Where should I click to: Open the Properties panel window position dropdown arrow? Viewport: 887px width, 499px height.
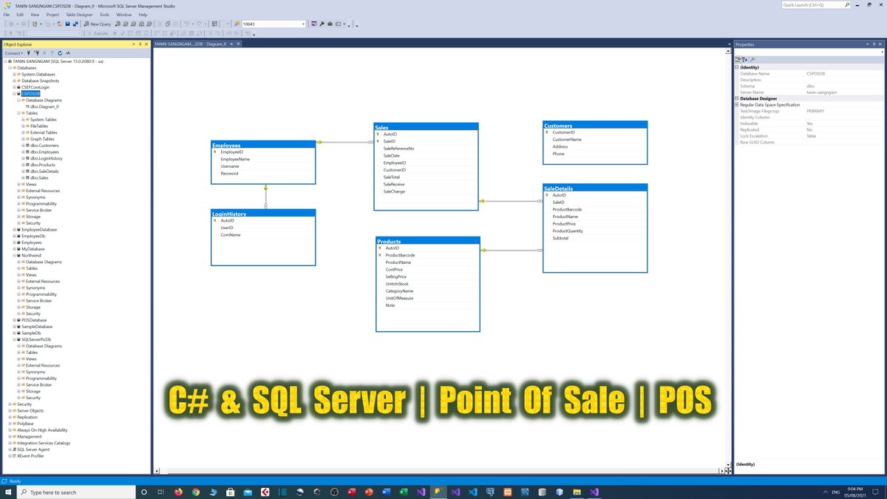869,44
